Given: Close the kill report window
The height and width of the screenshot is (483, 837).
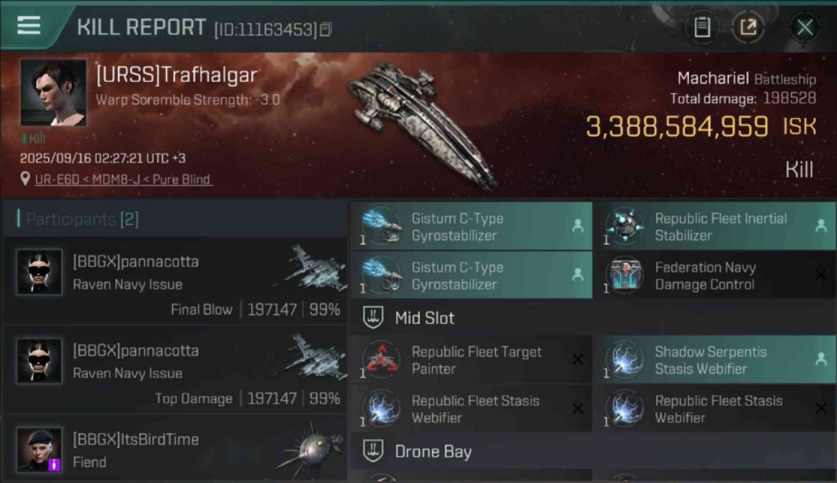Looking at the screenshot, I should pyautogui.click(x=804, y=27).
